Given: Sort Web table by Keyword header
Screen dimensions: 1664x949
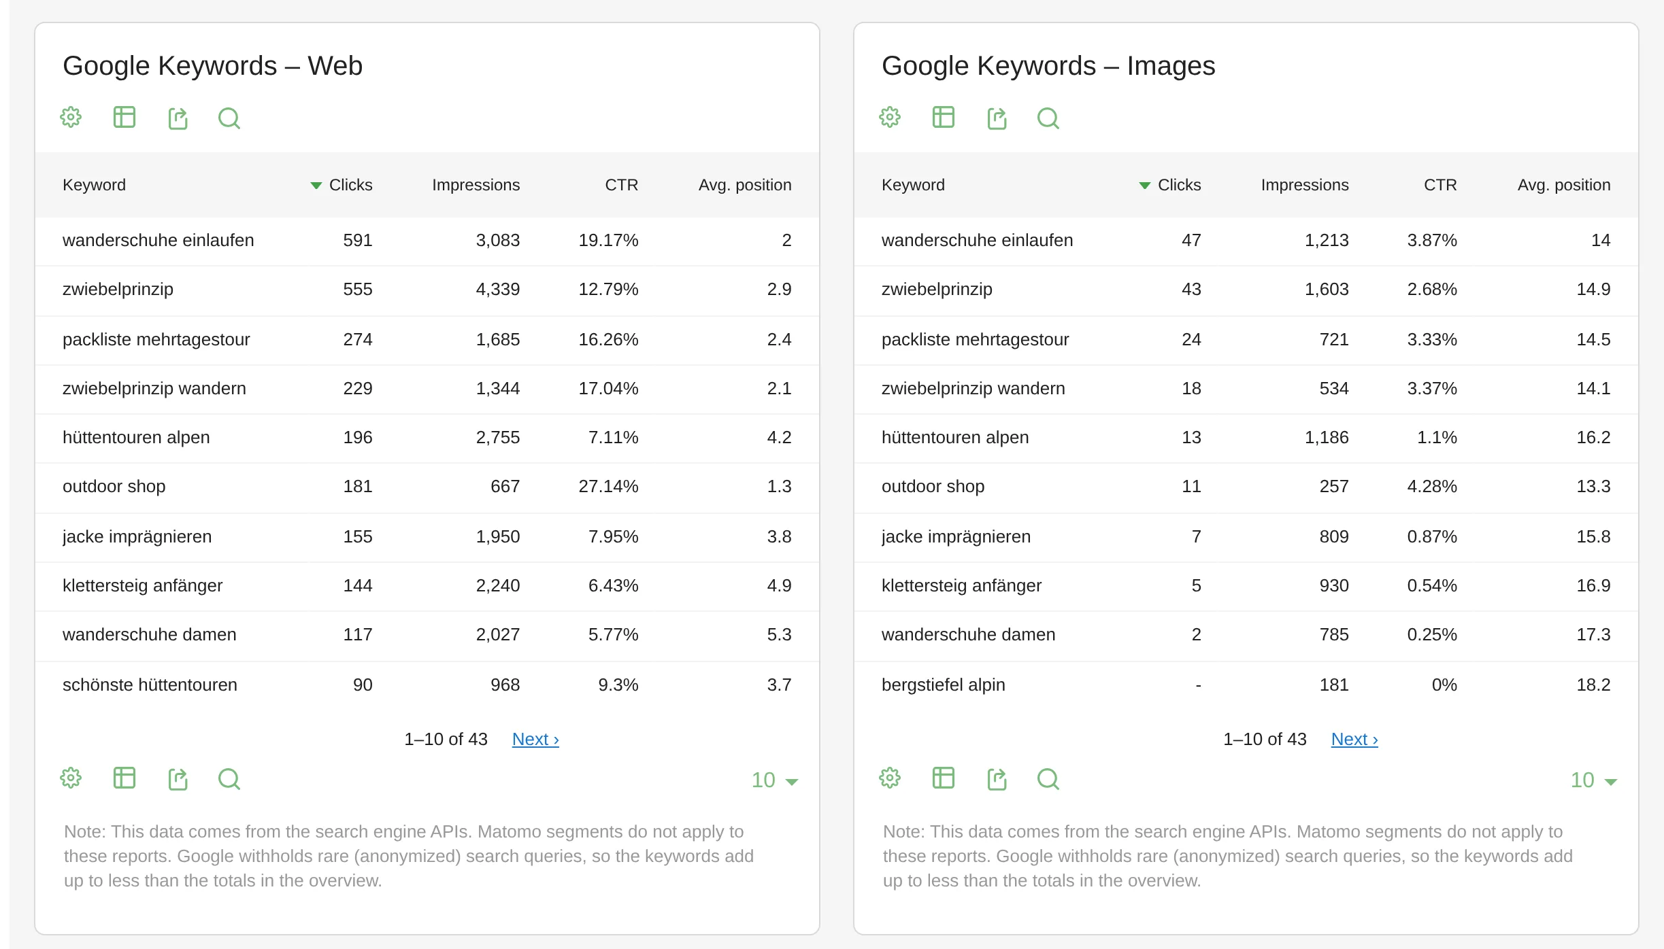Looking at the screenshot, I should pyautogui.click(x=94, y=185).
